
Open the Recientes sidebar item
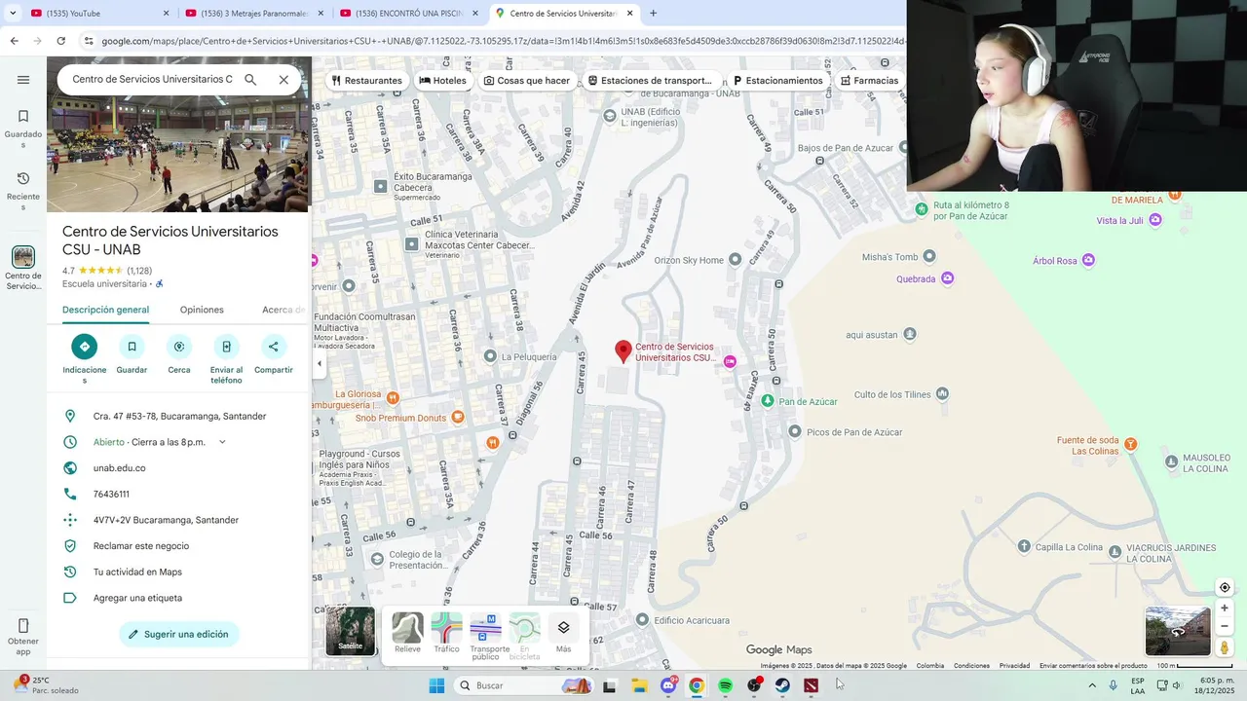23,191
